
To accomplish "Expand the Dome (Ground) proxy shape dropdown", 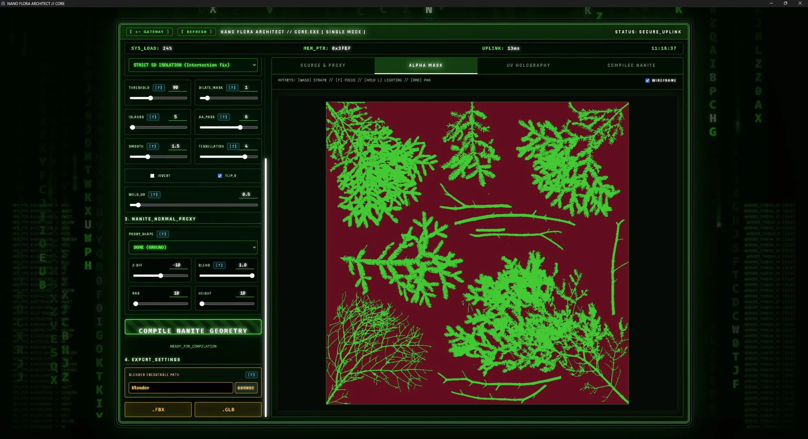I will 193,247.
